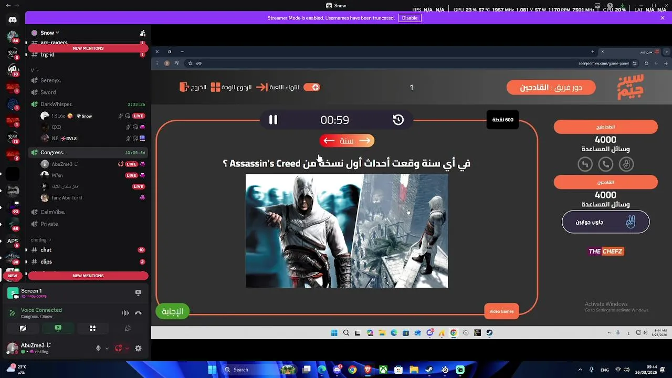Viewport: 672px width, 378px height.
Task: Collapse the V voice category
Action: pos(34,70)
